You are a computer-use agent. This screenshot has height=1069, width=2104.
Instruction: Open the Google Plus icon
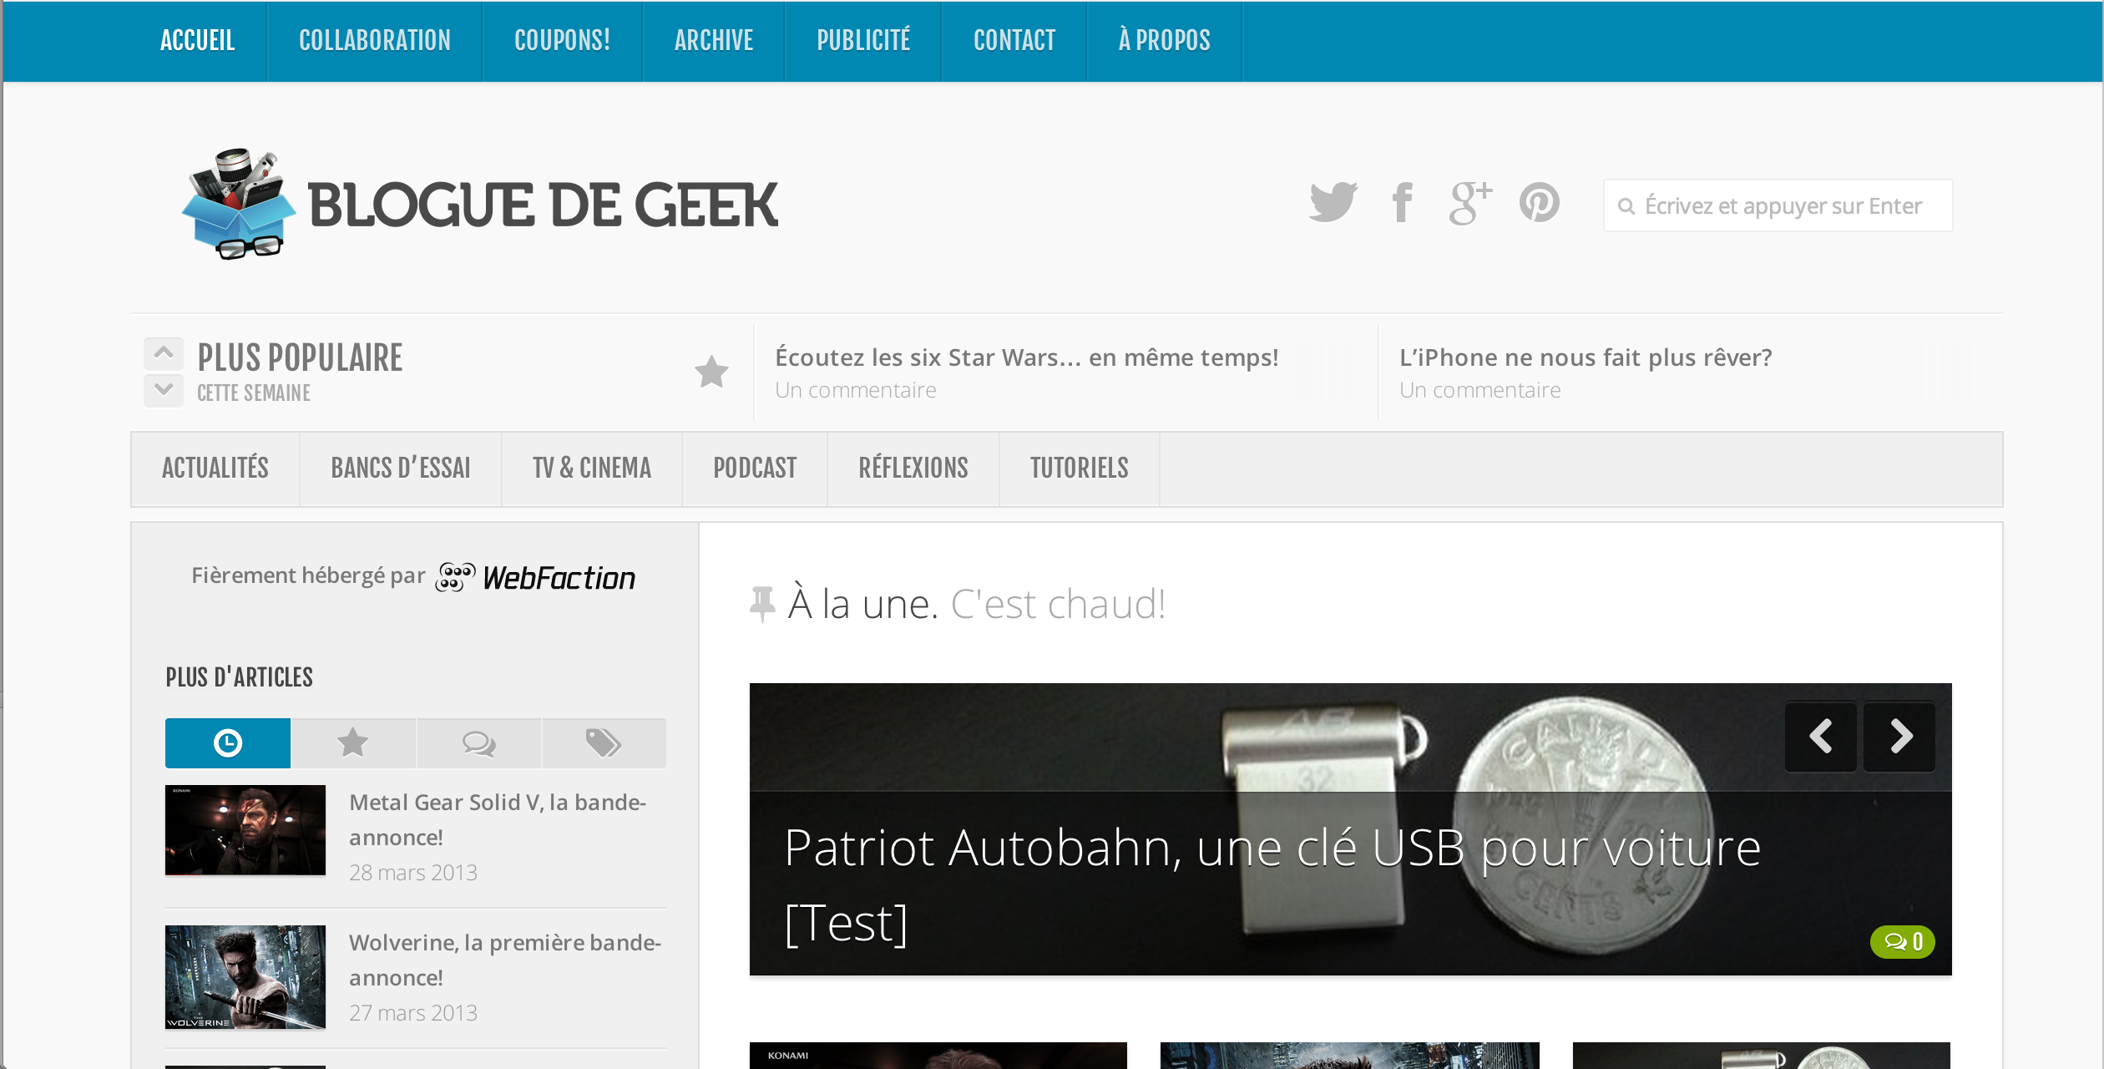1470,203
